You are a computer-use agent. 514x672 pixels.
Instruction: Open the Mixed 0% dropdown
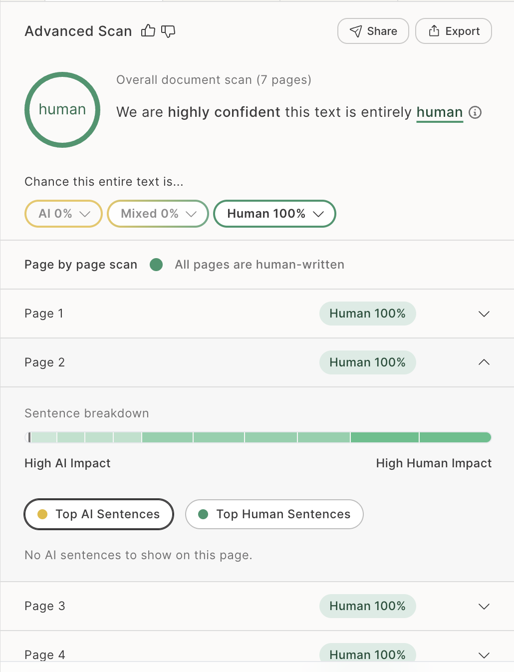[158, 214]
